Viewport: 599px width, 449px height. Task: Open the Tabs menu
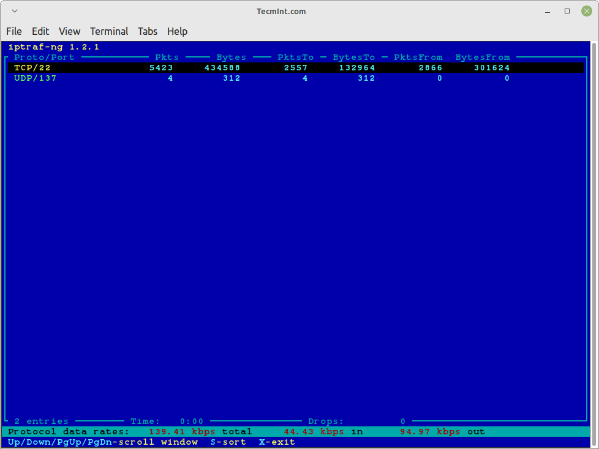pos(148,31)
